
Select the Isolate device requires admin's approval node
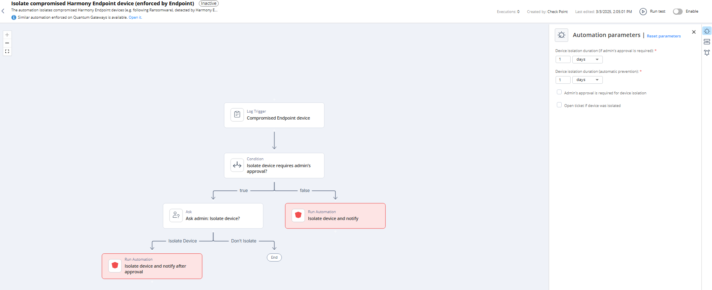coord(274,166)
